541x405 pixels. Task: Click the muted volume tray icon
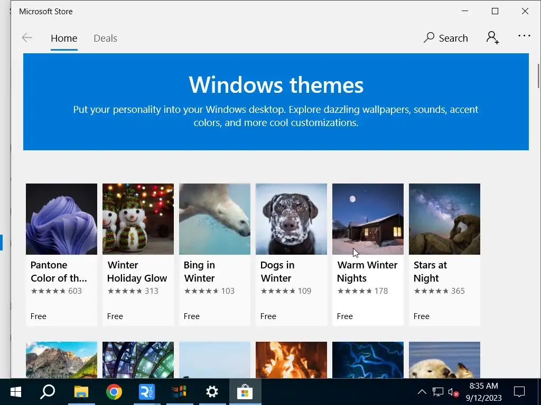[x=453, y=392]
